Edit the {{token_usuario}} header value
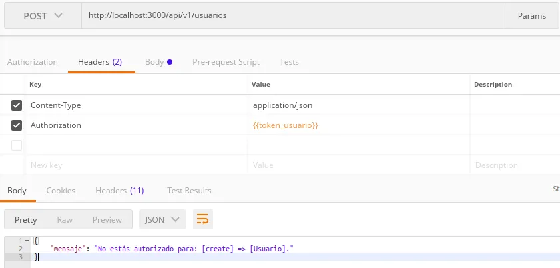Image resolution: width=560 pixels, height=268 pixels. pyautogui.click(x=285, y=125)
